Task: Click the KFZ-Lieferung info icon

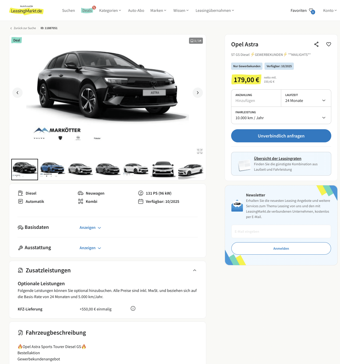Action: [x=133, y=308]
